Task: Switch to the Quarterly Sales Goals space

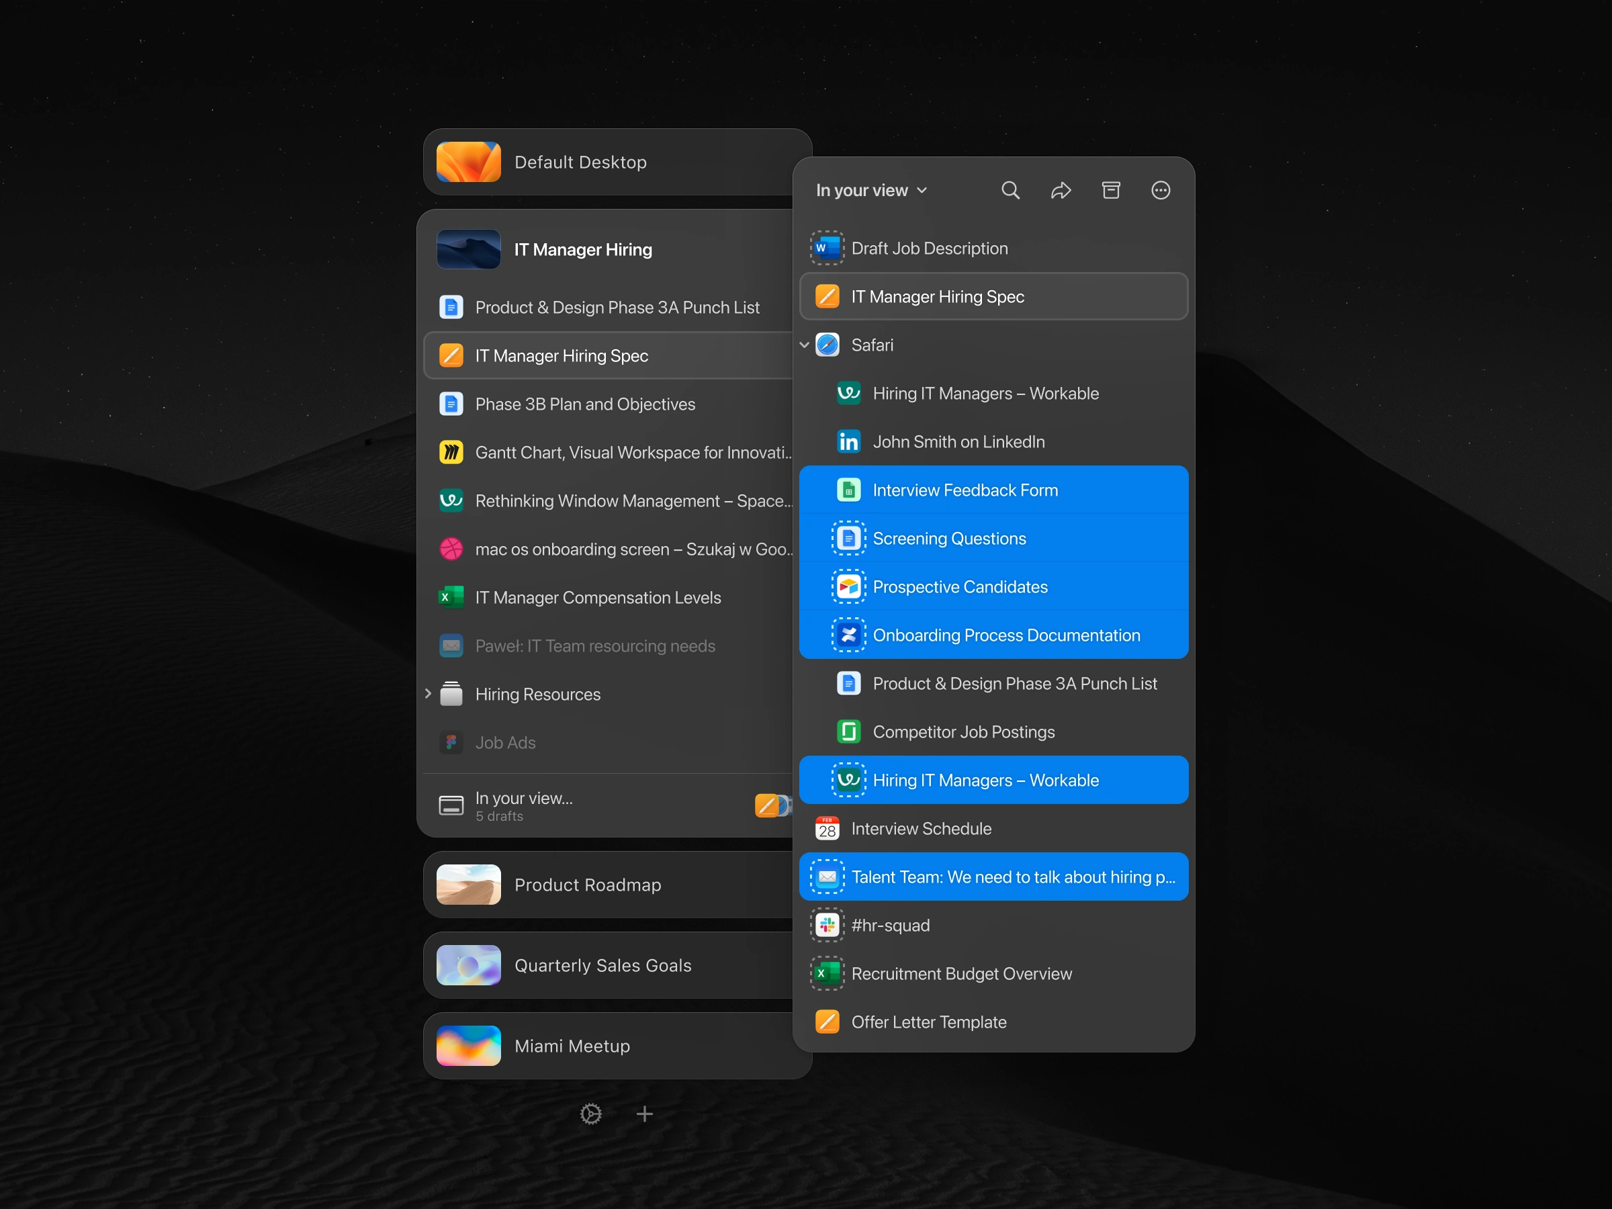Action: click(602, 966)
